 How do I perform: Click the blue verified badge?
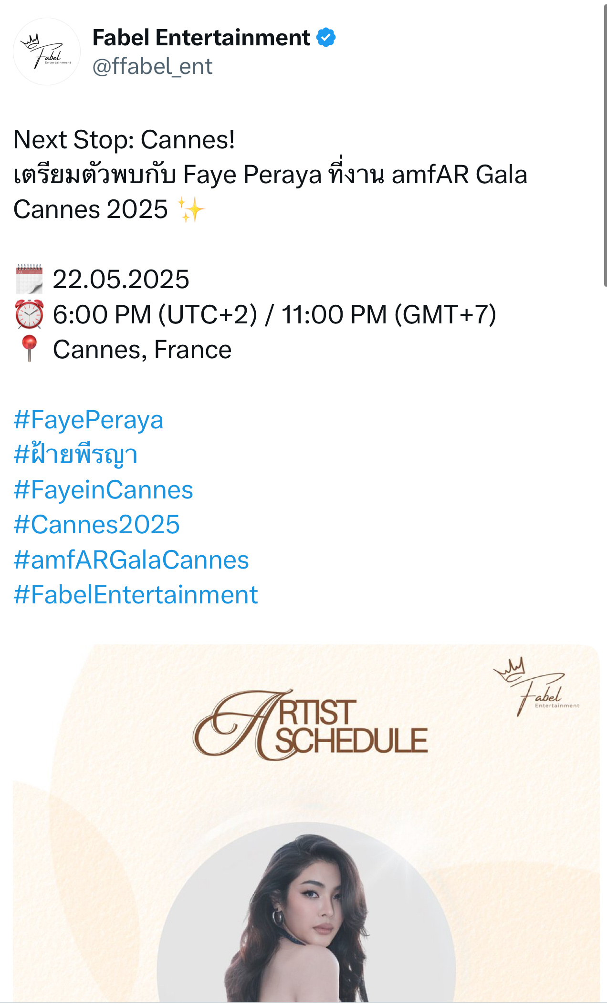[326, 38]
